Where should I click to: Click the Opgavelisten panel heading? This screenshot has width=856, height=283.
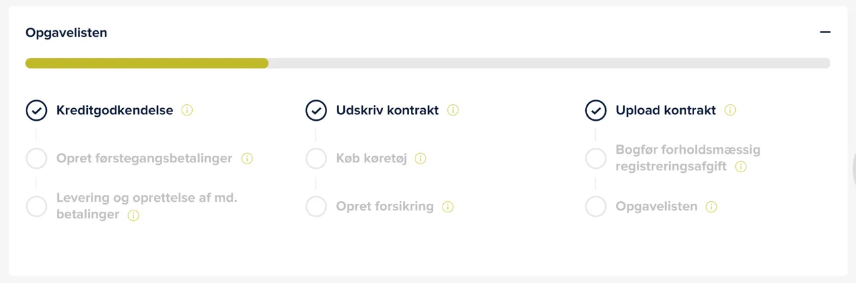pos(66,32)
